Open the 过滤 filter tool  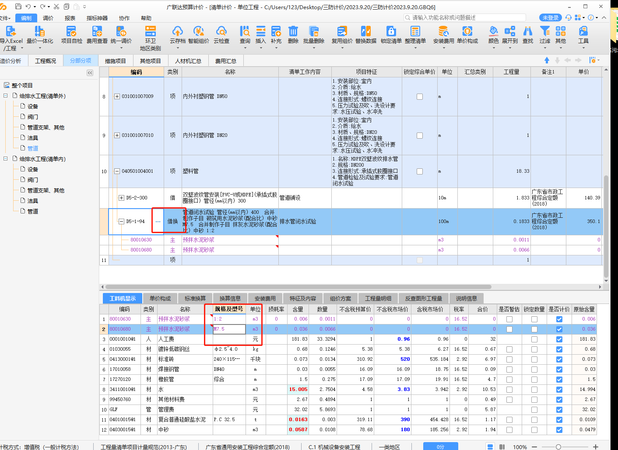(x=545, y=35)
